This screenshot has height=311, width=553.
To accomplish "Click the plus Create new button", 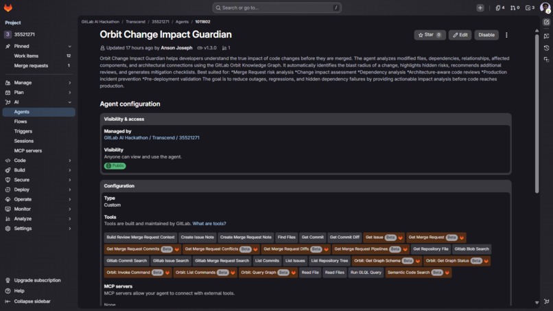I will pos(480,8).
